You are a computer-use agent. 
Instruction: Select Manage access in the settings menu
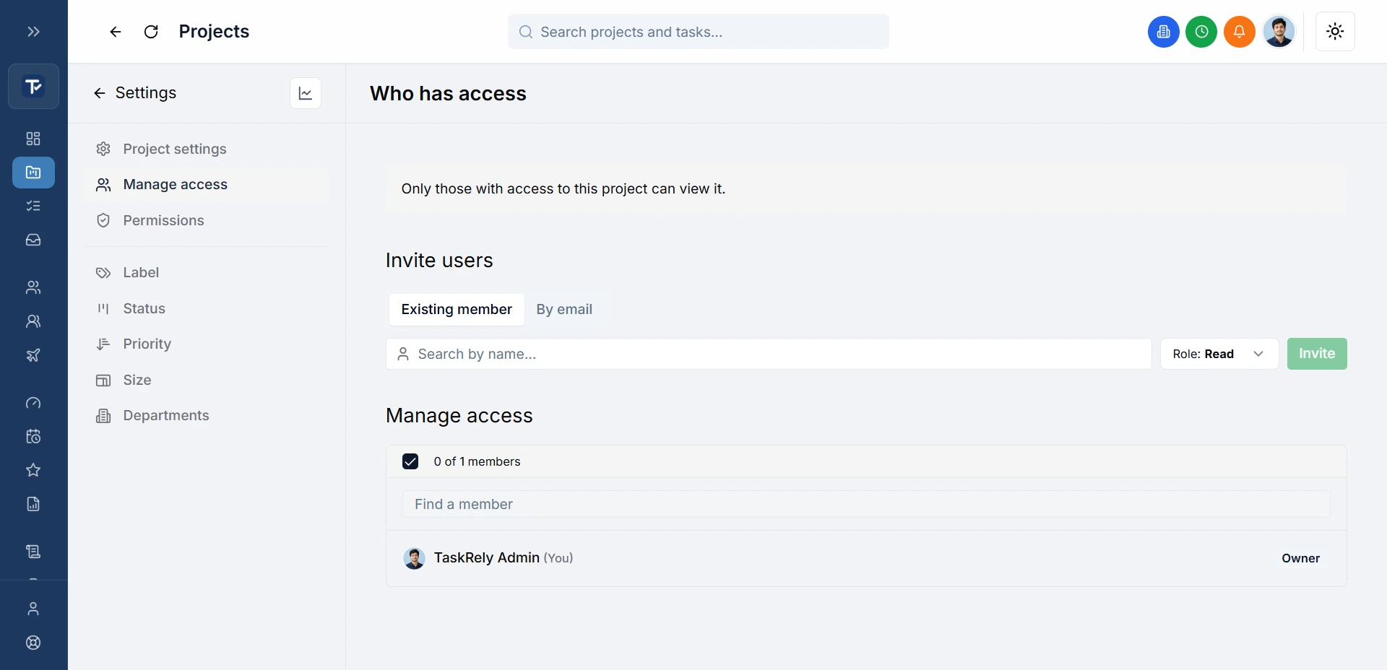pos(207,185)
